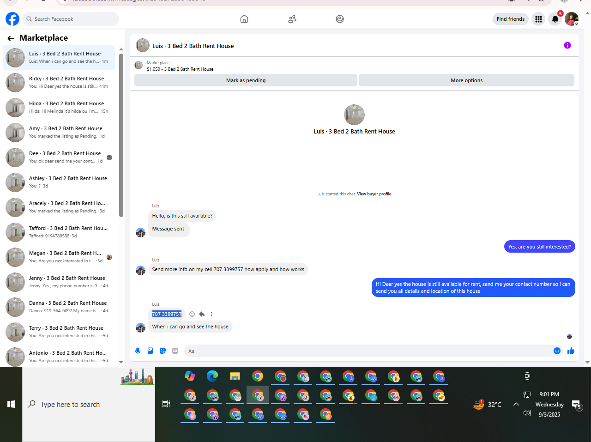Show hidden system tray icons

[516, 404]
